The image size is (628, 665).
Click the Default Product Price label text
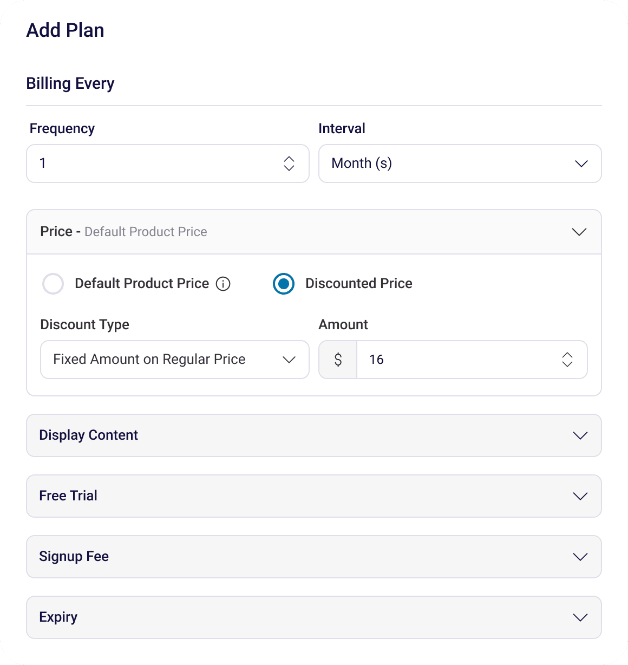[x=141, y=284]
